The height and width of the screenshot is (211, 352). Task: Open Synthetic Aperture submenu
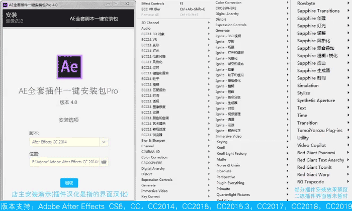coord(316,100)
